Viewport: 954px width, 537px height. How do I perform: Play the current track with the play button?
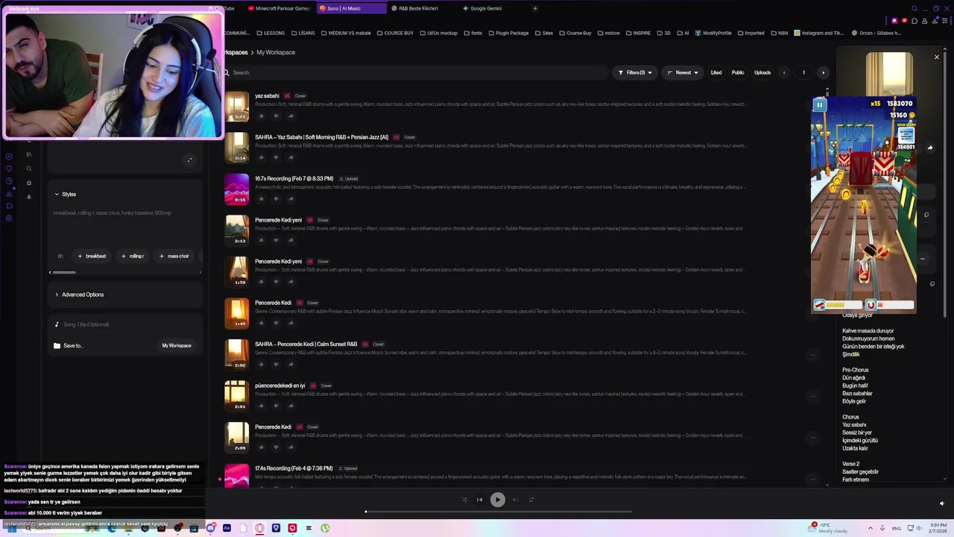[497, 500]
